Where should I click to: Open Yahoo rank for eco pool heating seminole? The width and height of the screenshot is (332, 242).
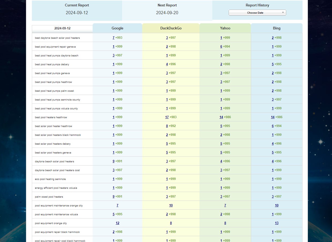tap(221, 179)
